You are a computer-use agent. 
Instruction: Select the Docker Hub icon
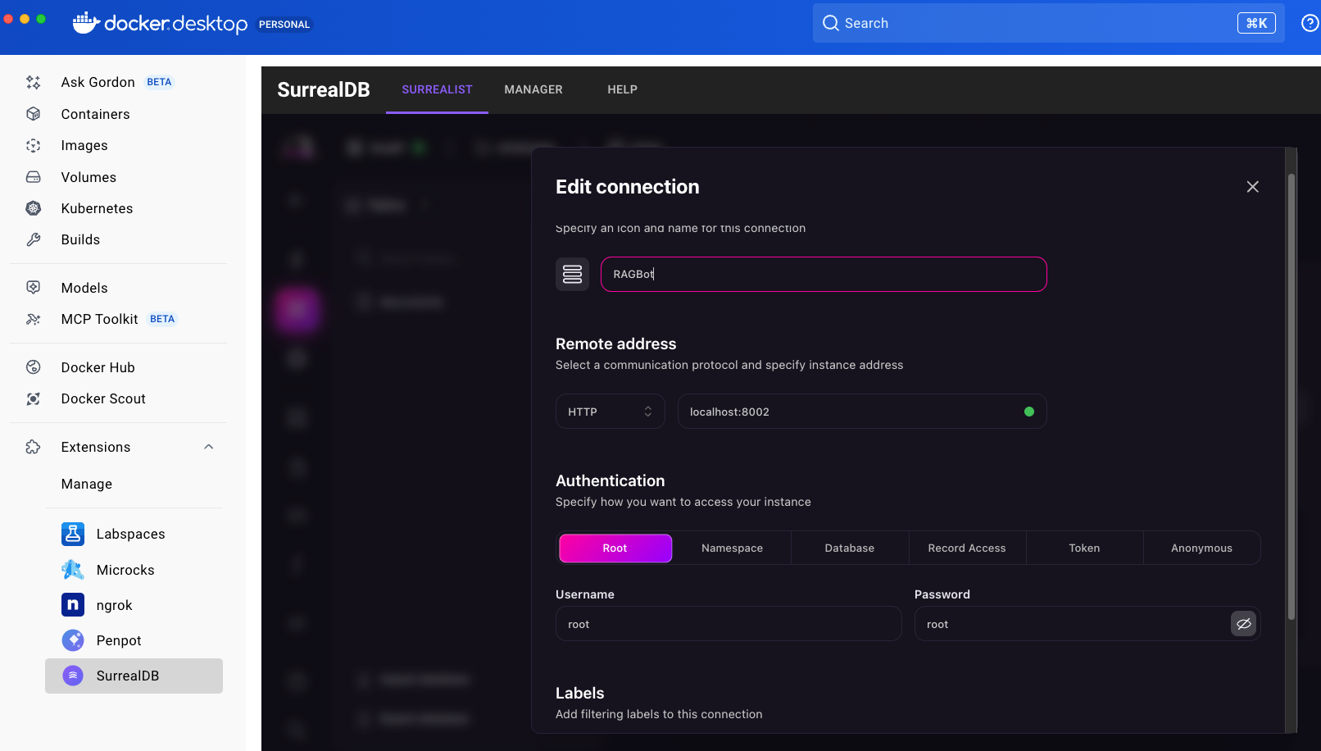click(x=34, y=366)
